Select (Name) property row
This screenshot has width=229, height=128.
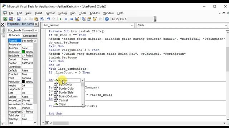point(21,41)
